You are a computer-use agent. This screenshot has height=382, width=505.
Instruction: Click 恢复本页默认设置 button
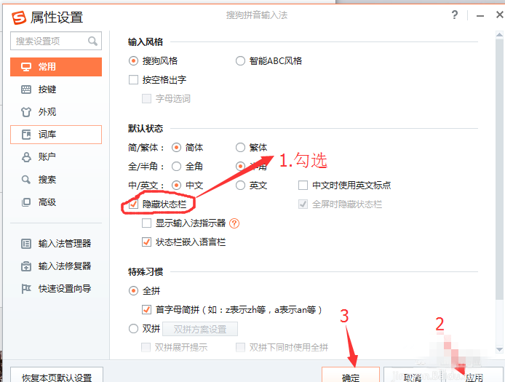pos(57,375)
